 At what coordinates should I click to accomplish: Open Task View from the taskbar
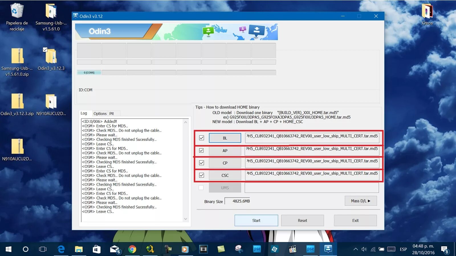(43, 249)
